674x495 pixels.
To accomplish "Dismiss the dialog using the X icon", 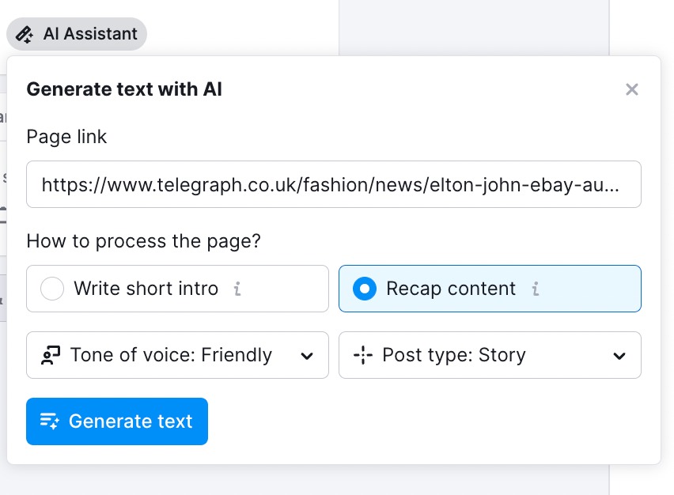I will tap(631, 89).
